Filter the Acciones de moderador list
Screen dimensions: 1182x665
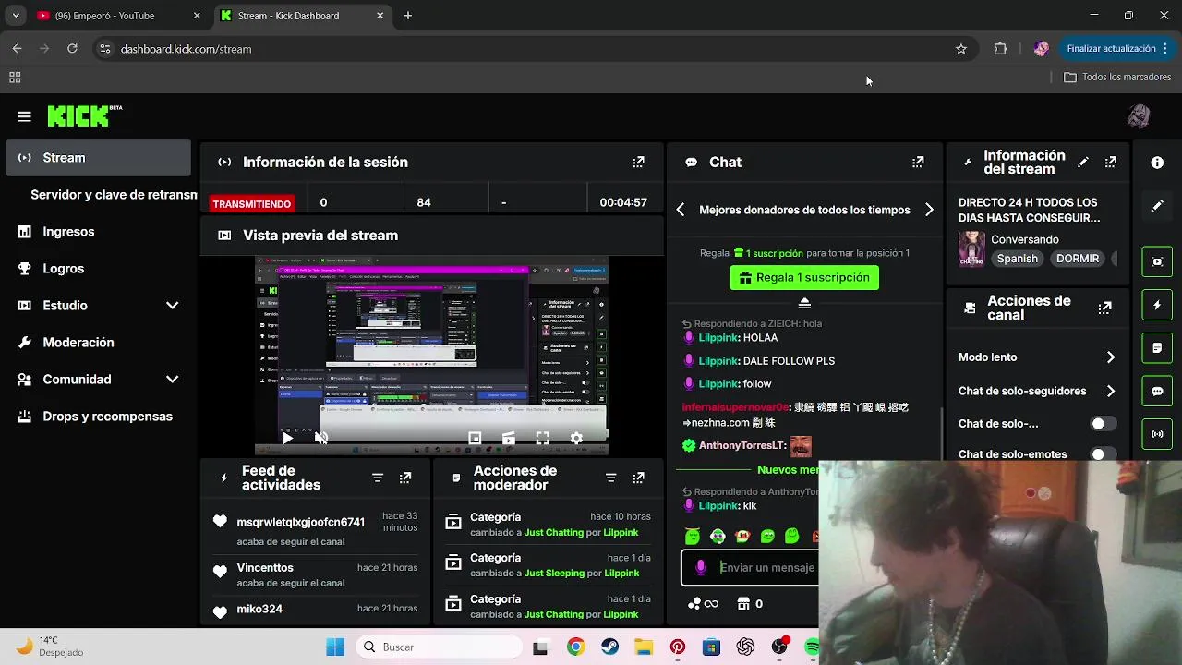tap(610, 478)
